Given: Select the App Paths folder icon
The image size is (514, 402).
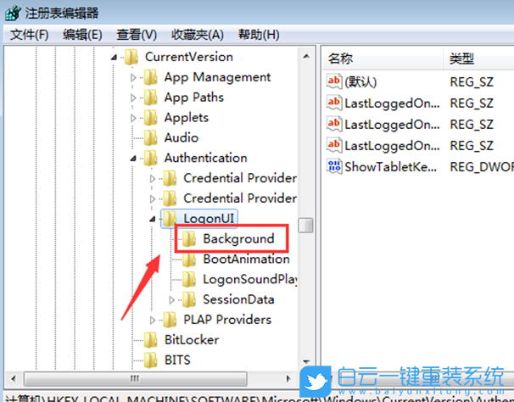Looking at the screenshot, I should [x=151, y=98].
